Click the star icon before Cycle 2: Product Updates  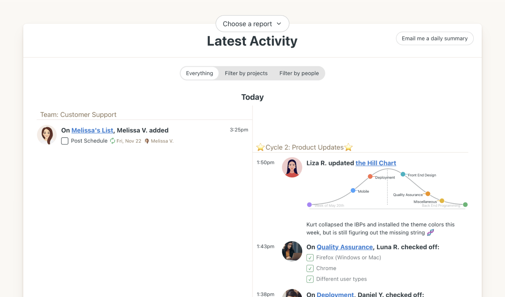(260, 147)
